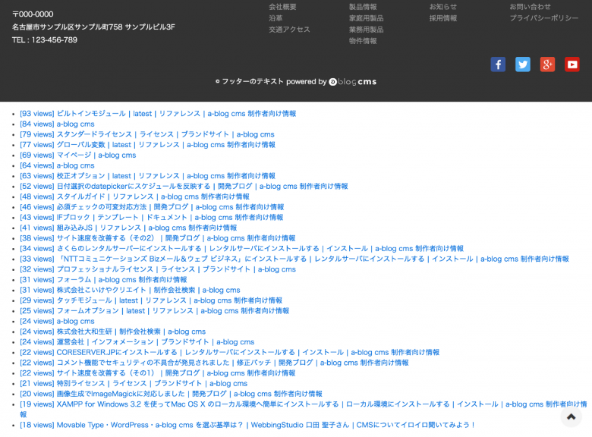Open the 32 views プロフェッショナルライセンス link

click(x=158, y=269)
